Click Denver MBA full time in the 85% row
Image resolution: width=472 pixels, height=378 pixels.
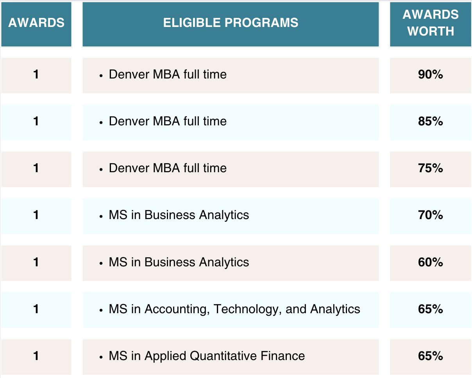pyautogui.click(x=168, y=121)
